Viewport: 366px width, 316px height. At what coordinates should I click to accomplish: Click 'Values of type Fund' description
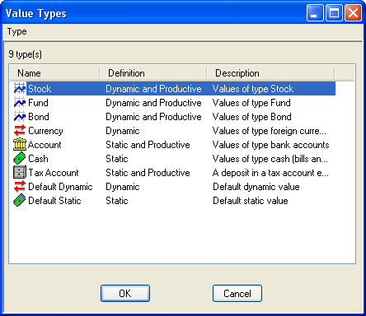251,103
